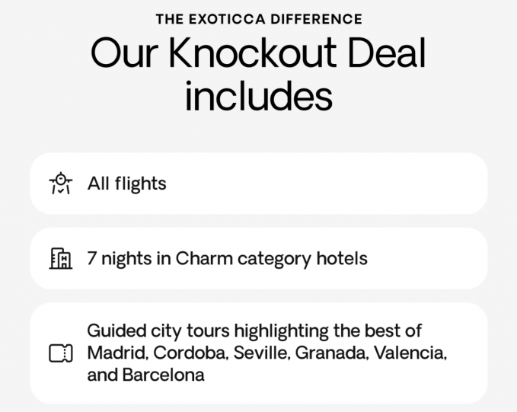517x412 pixels.
Task: Click the word "Charm" in hotels item
Action: [x=203, y=259]
